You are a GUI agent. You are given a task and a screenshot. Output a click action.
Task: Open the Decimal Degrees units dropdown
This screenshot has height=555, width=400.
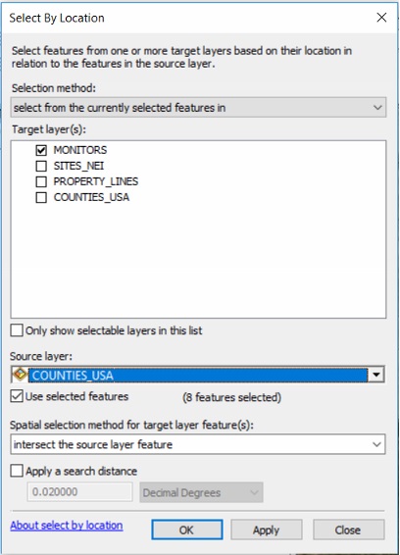(201, 492)
